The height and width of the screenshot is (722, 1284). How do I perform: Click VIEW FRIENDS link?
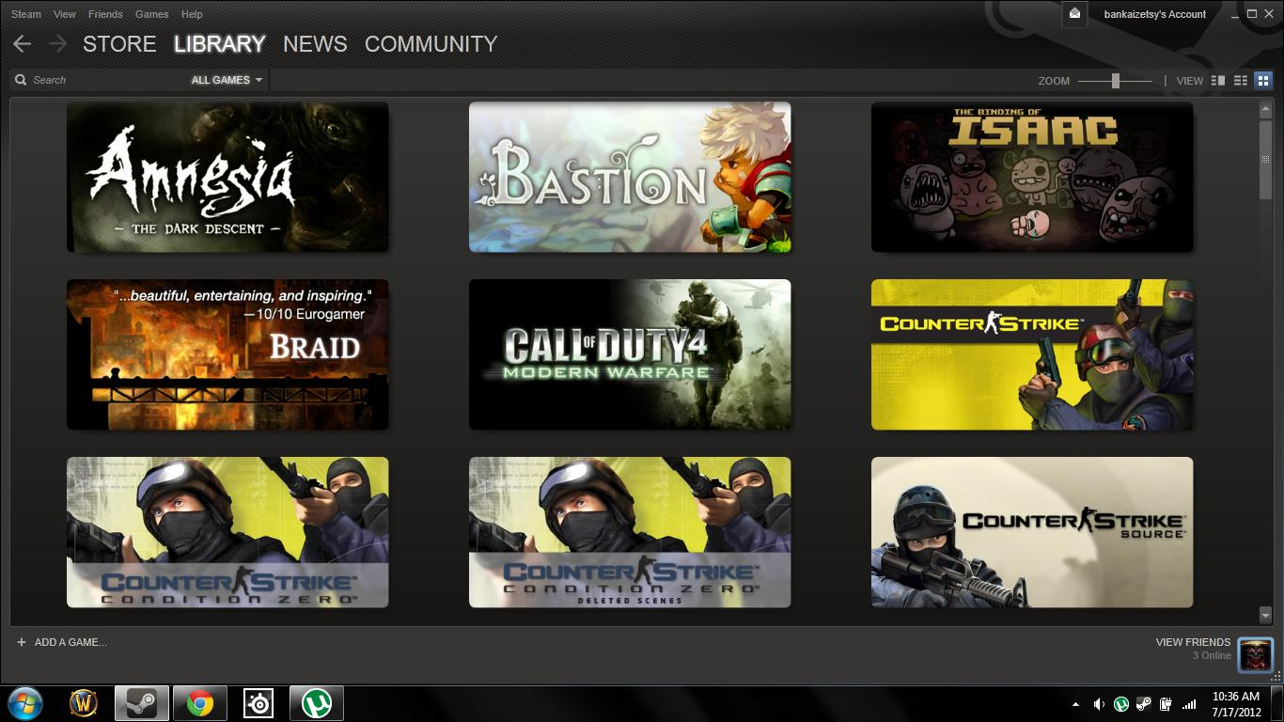(x=1193, y=642)
